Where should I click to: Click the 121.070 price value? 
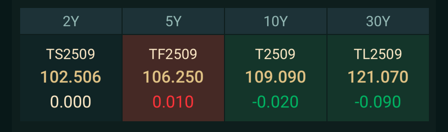[378, 77]
